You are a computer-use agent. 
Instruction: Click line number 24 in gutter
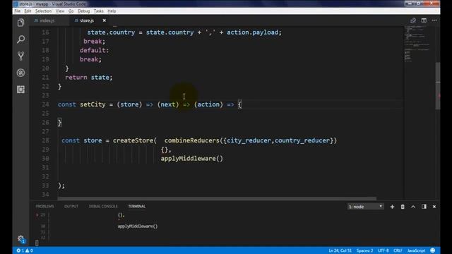point(45,104)
